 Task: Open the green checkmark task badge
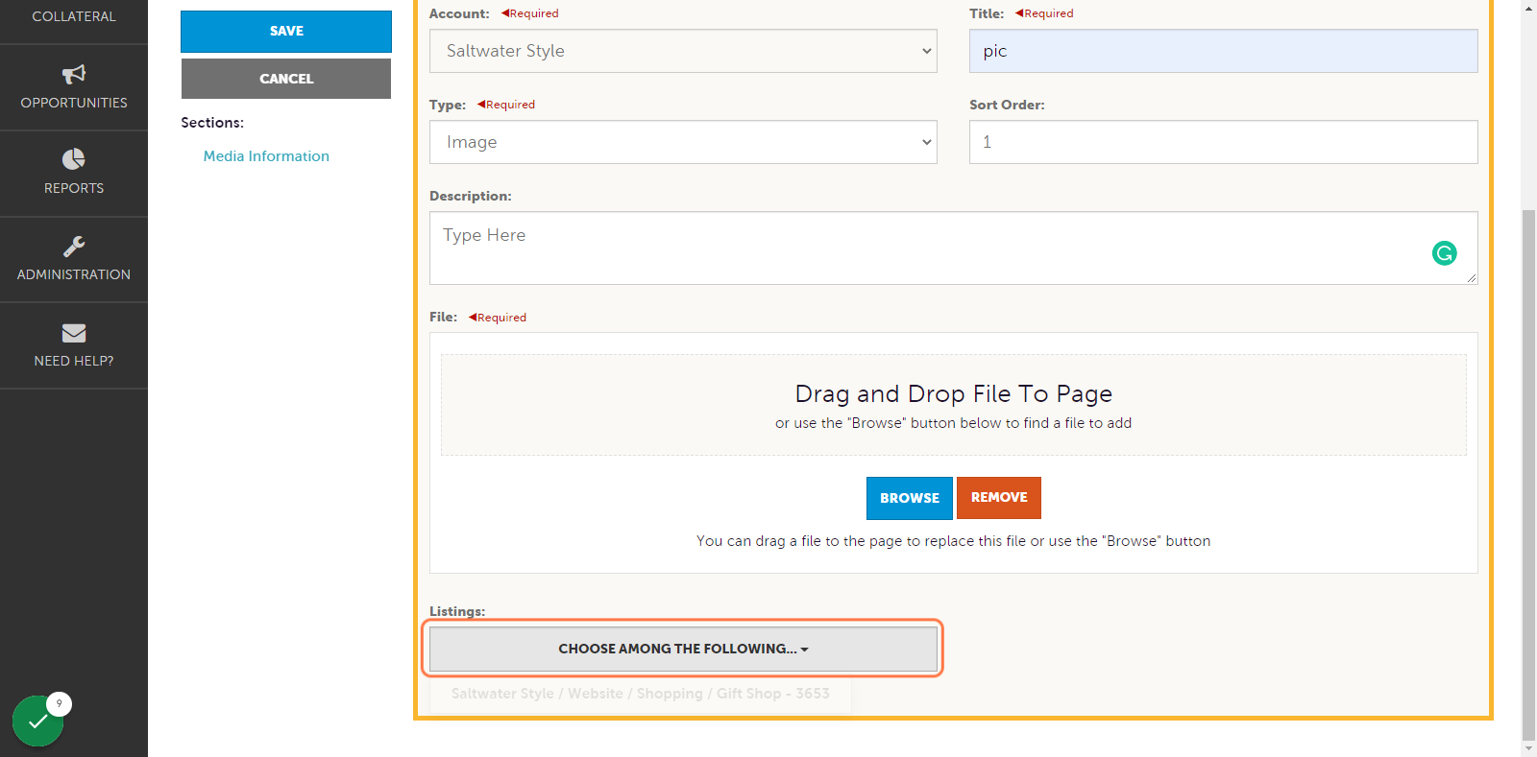point(38,721)
